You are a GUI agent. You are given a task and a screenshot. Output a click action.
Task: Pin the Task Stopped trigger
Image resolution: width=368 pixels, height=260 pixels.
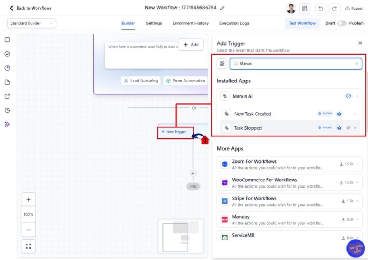click(348, 128)
